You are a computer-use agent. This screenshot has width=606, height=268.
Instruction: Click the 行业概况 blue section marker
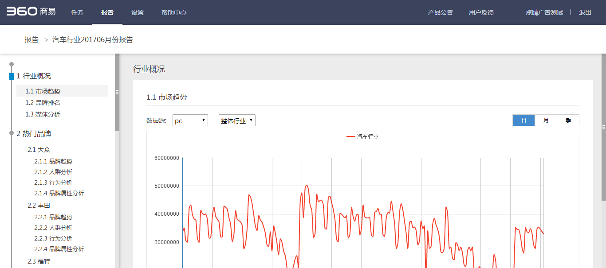click(12, 76)
